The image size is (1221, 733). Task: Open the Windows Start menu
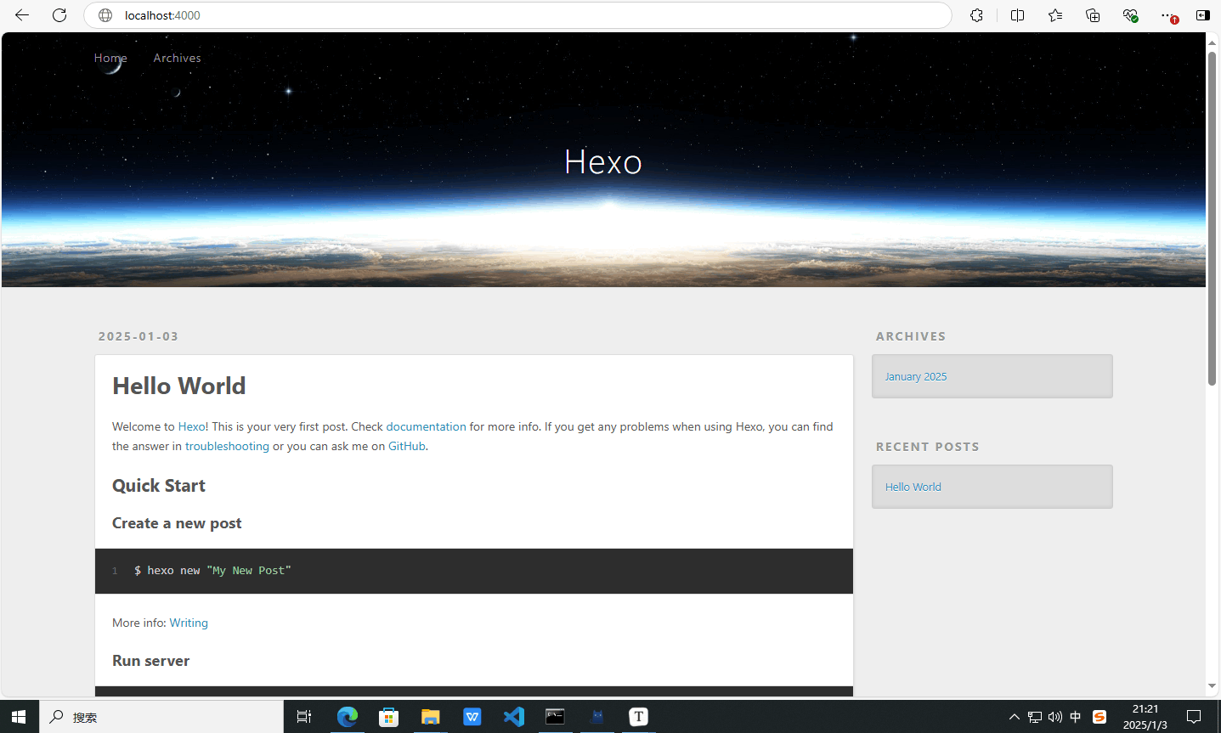pos(19,717)
